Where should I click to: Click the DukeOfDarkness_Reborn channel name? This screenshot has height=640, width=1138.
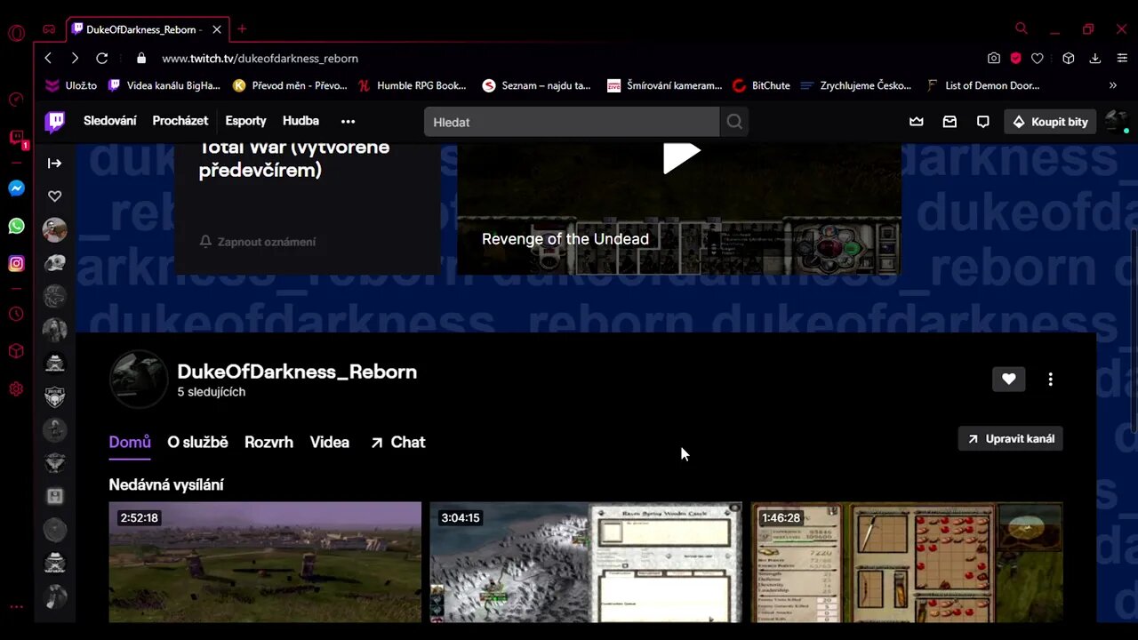click(x=297, y=372)
